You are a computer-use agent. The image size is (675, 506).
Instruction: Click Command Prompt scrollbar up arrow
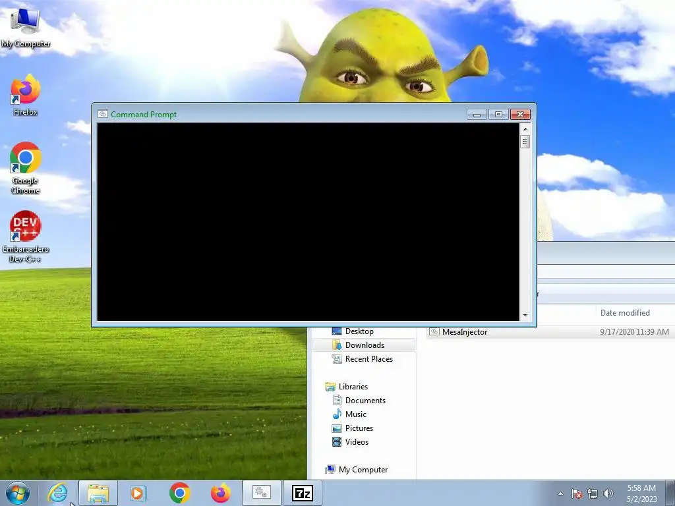(x=525, y=128)
